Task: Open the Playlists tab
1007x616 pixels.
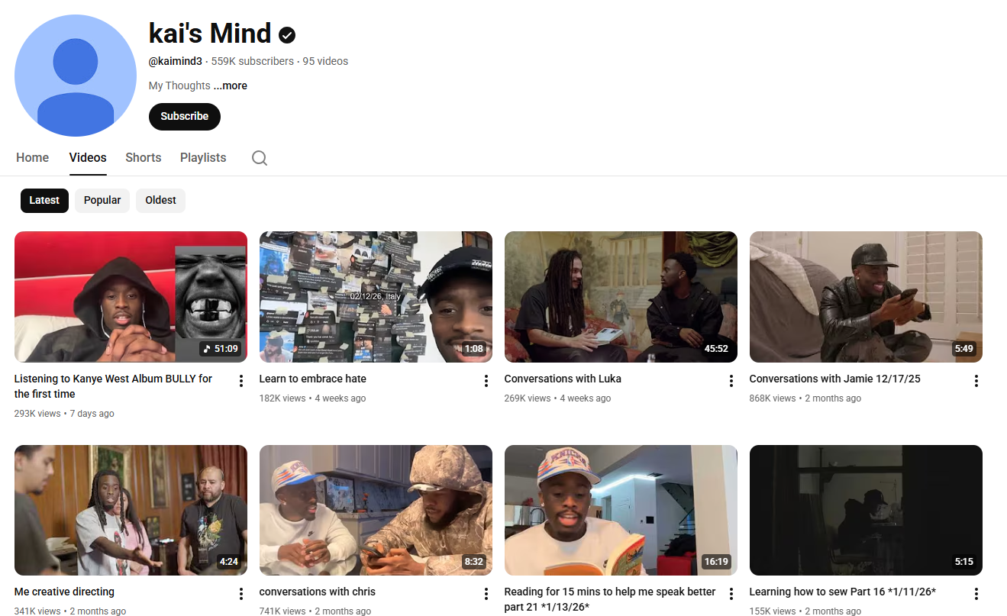Action: point(203,158)
